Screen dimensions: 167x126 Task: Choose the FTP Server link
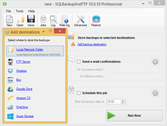point(23,62)
